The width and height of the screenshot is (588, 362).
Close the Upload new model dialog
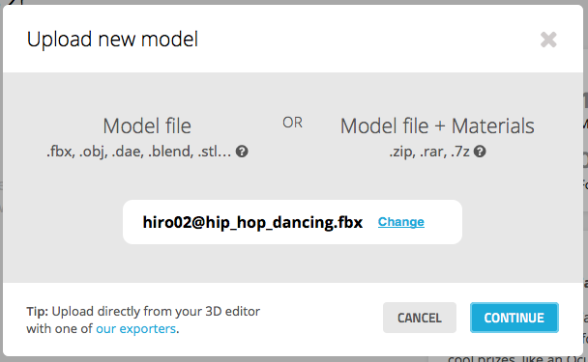[x=548, y=40]
